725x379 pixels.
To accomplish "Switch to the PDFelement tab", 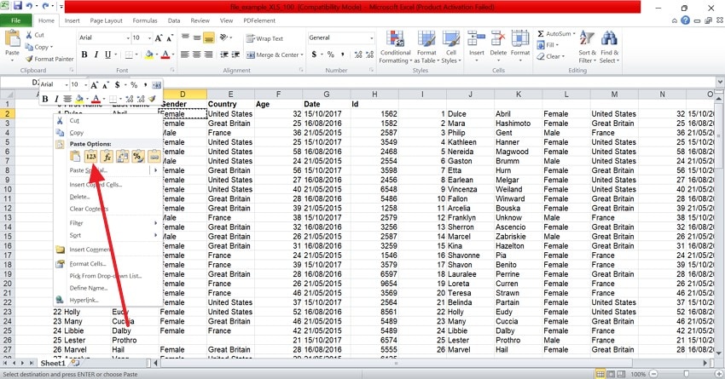I will pos(259,20).
